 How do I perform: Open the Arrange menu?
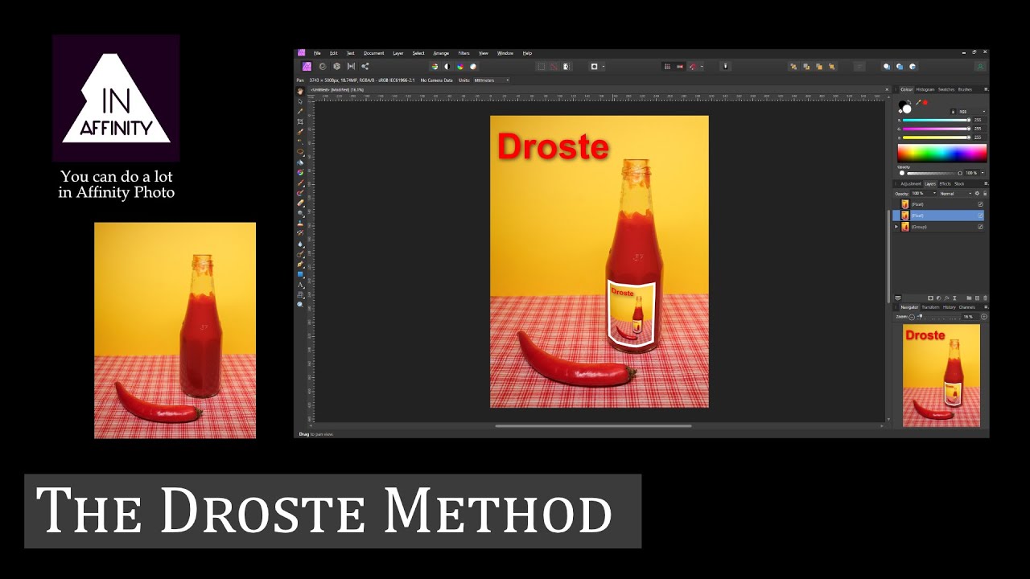441,53
